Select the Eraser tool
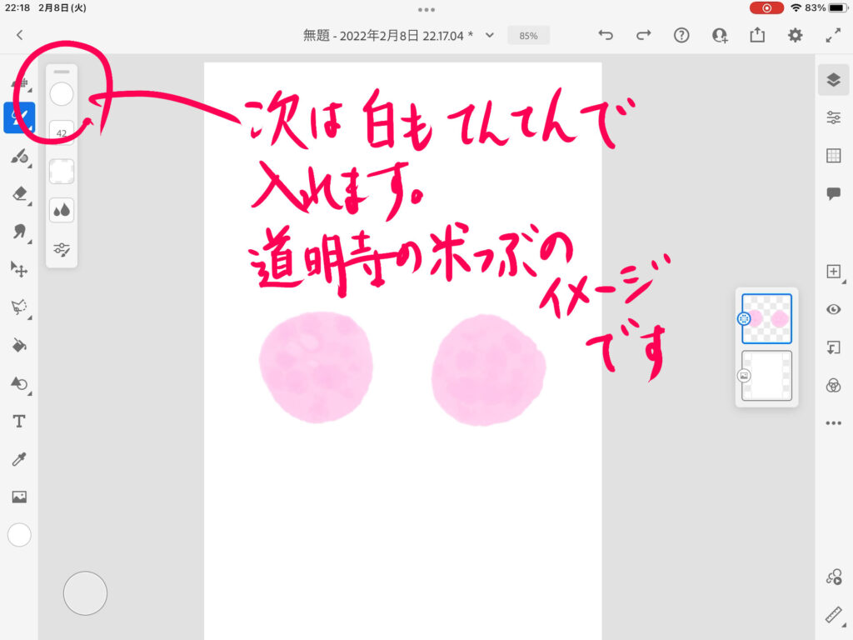Viewport: 853px width, 640px height. coord(19,193)
